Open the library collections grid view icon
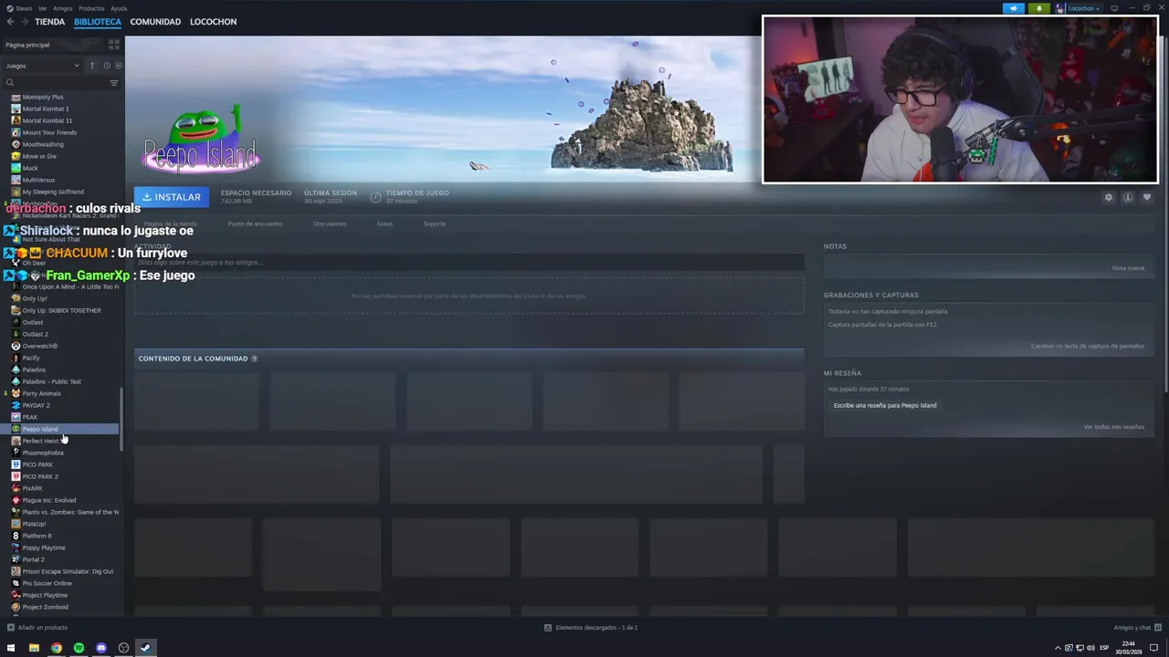1169x657 pixels. click(x=114, y=45)
